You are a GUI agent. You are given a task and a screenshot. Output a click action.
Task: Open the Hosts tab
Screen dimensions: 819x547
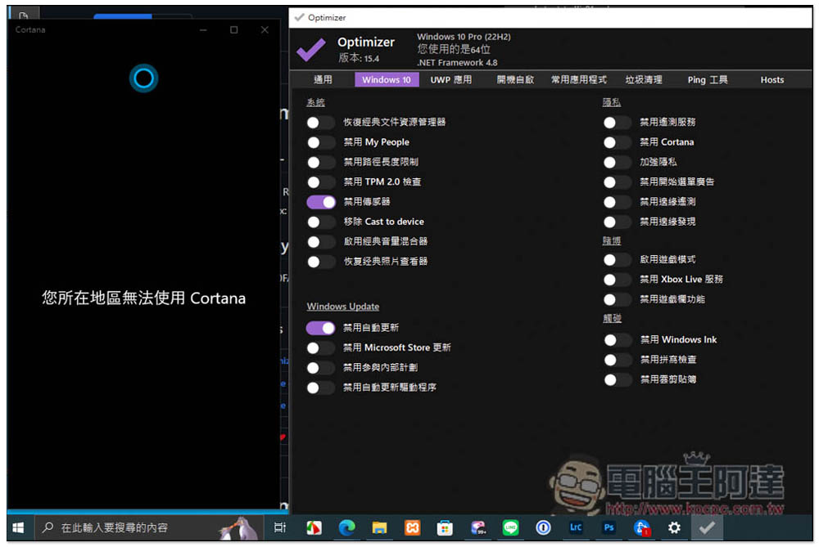(772, 80)
